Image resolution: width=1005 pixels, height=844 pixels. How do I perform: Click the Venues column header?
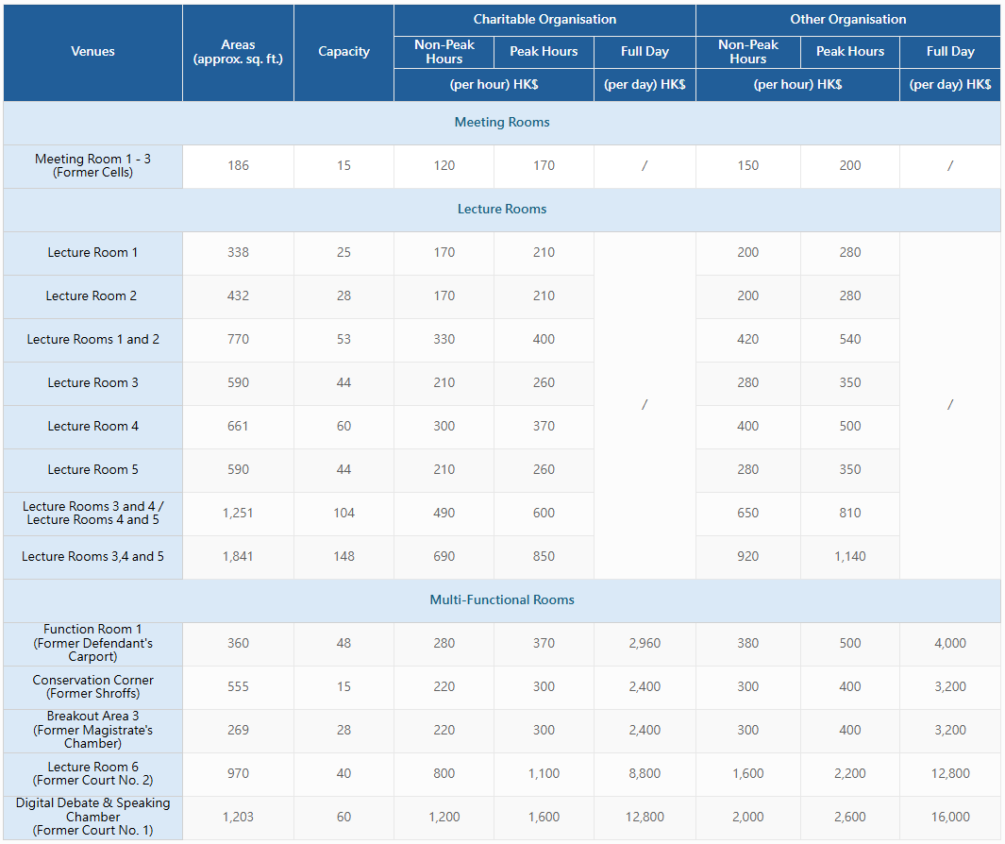pyautogui.click(x=92, y=52)
